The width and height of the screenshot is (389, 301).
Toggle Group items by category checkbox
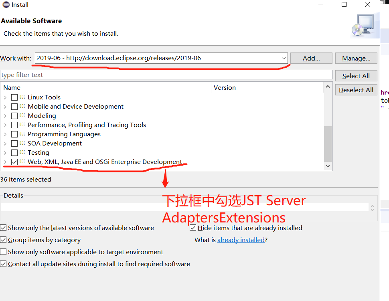tap(3, 240)
